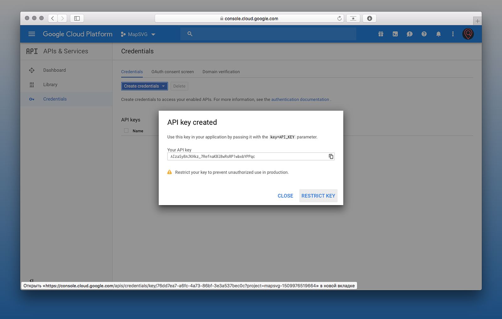Open the hamburger navigation menu

point(32,34)
